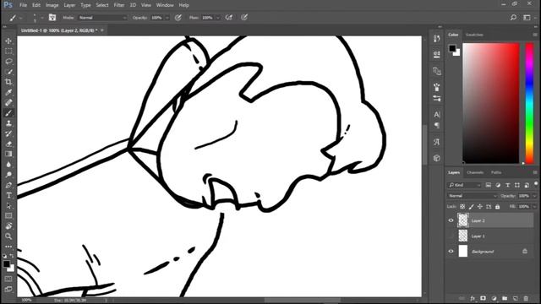
Task: Reset default colors in the toolbox
Action: tap(5, 256)
